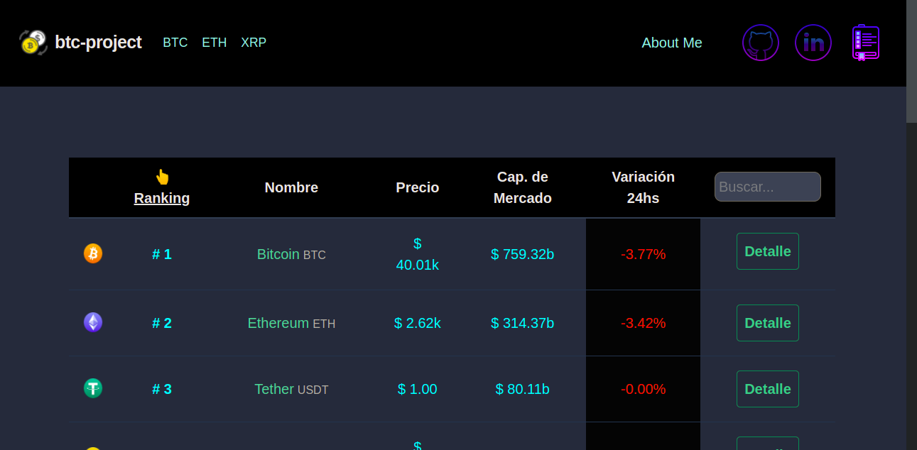Image resolution: width=917 pixels, height=450 pixels.
Task: Click the btc-project coin logo
Action: pos(33,43)
